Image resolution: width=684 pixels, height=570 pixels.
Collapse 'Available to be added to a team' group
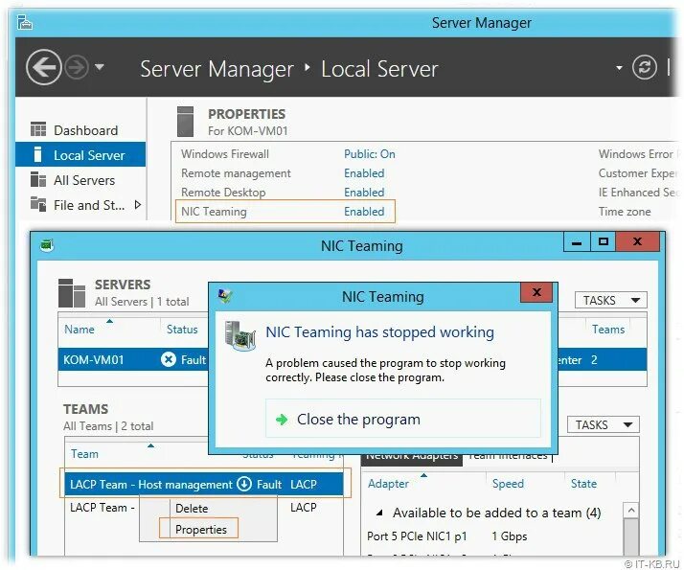[x=379, y=513]
